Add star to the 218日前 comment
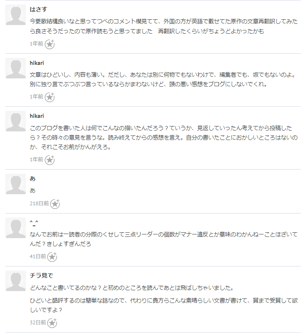The image size is (308, 335). [x=55, y=204]
